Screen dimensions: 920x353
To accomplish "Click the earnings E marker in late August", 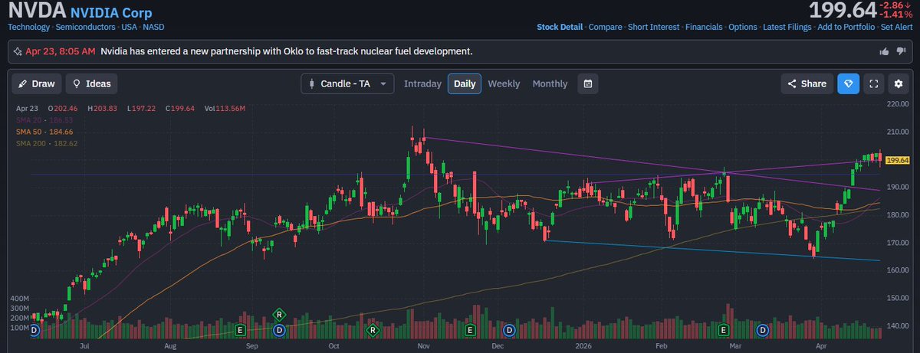I will click(x=241, y=330).
